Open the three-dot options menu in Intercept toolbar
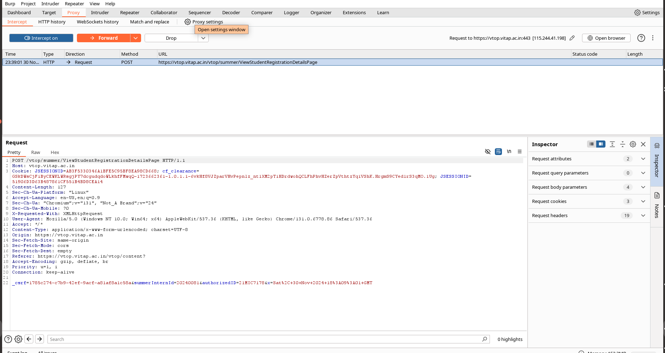Viewport: 665px width, 353px height. point(653,38)
